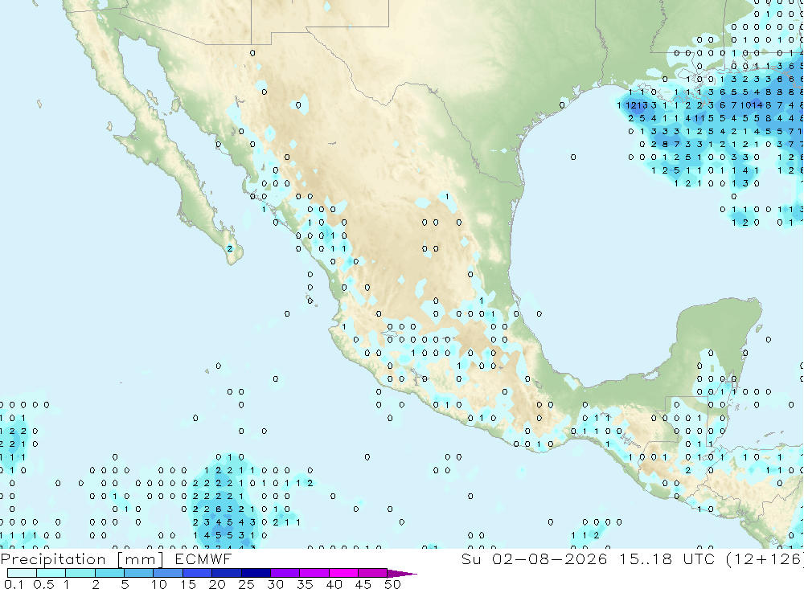Click the 10–15 mm legend color segment
Image resolution: width=804 pixels, height=589 pixels.
tap(168, 573)
